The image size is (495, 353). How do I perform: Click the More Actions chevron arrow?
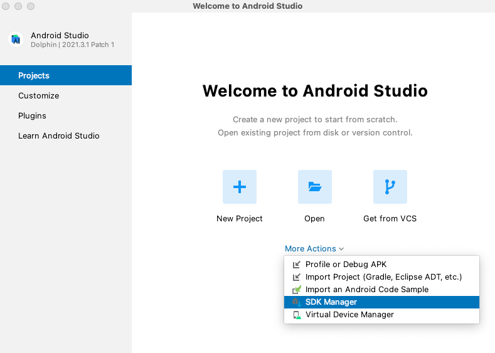click(x=341, y=249)
